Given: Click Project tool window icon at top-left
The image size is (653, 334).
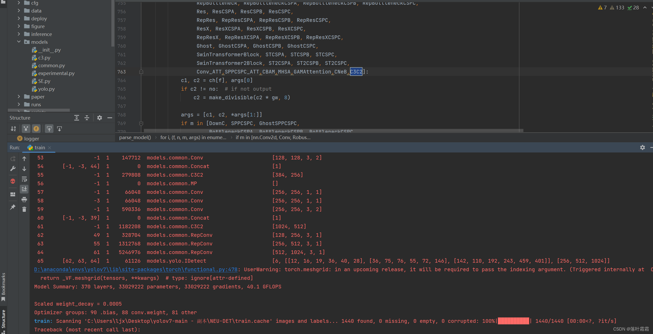Looking at the screenshot, I should [3, 2].
